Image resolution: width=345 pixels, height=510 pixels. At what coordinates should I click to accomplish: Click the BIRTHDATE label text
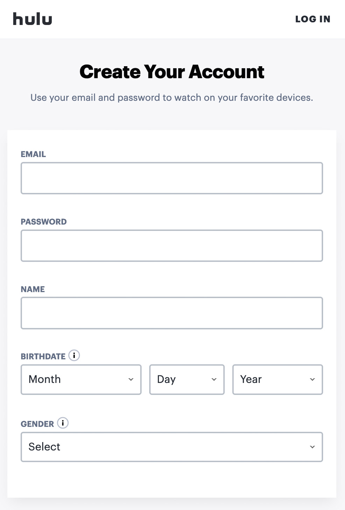[43, 357]
